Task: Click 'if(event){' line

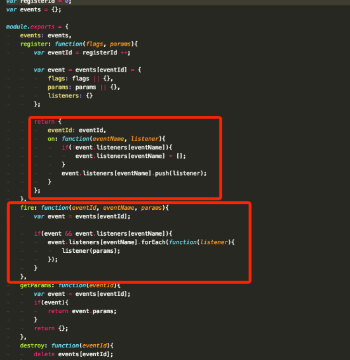Action: point(51,302)
